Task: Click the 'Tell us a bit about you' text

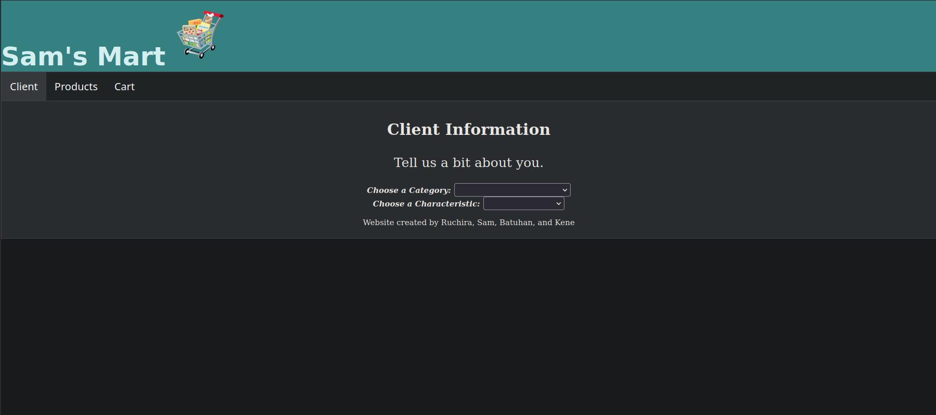Action: [x=468, y=163]
